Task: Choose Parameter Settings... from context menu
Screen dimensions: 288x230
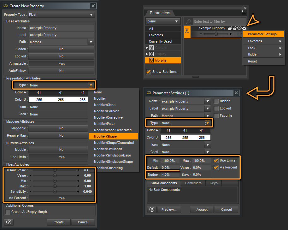Action: click(x=263, y=34)
